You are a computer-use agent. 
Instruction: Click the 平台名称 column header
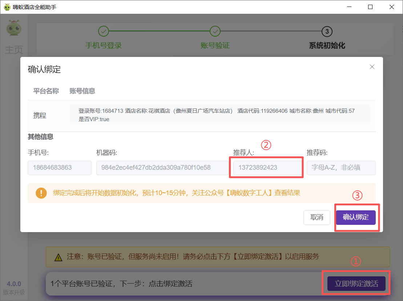(46, 91)
